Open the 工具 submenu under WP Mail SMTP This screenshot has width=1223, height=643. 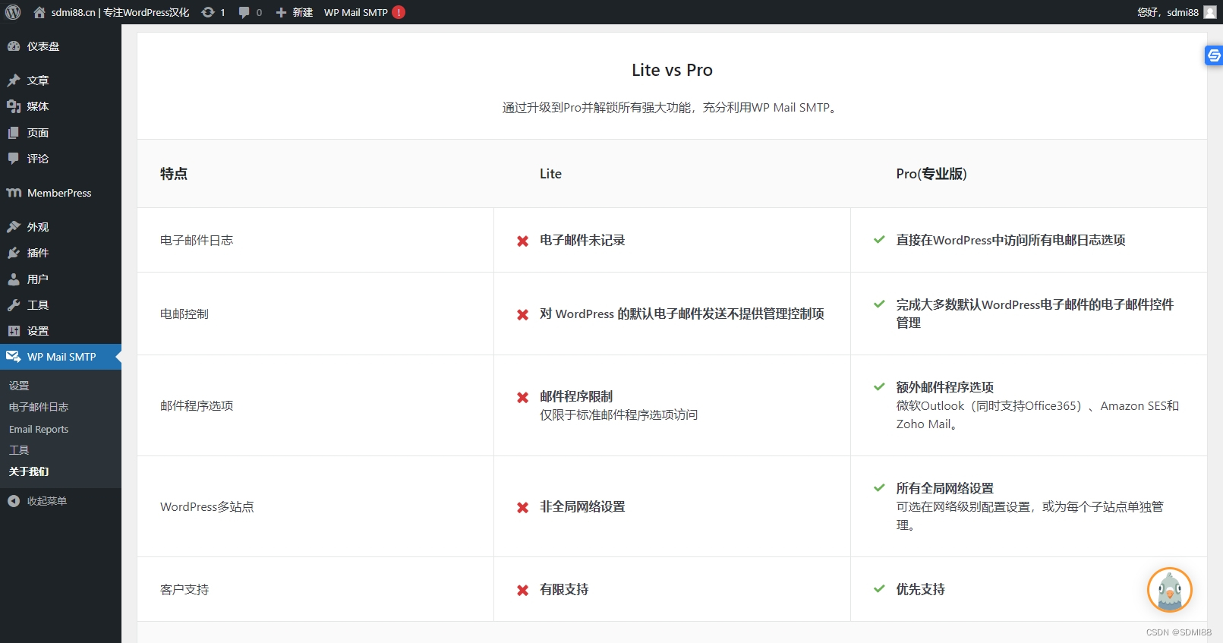(19, 450)
